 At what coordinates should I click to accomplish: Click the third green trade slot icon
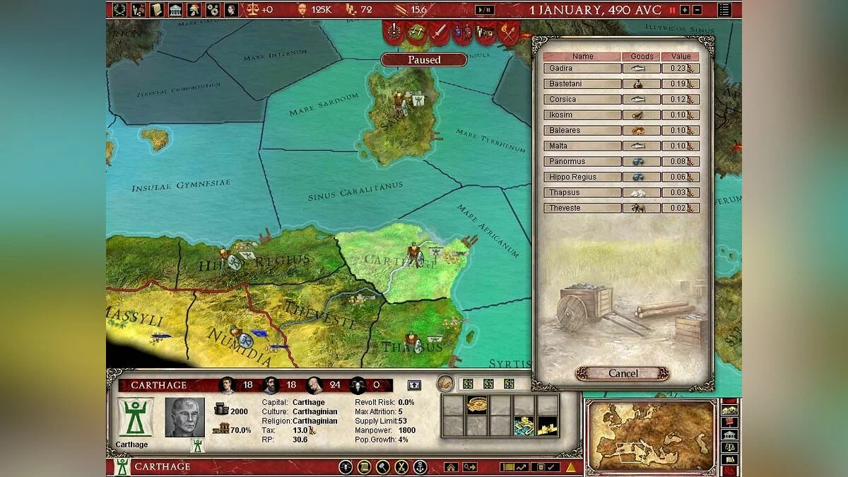point(509,384)
